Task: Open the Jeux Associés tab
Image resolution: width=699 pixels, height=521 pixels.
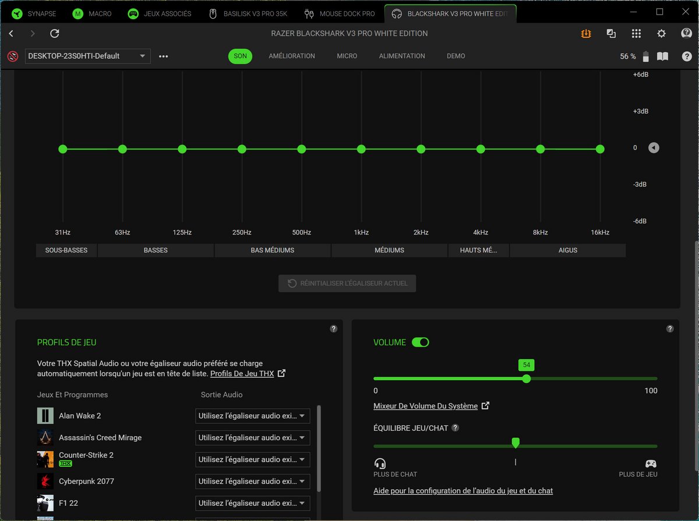Action: coord(160,13)
